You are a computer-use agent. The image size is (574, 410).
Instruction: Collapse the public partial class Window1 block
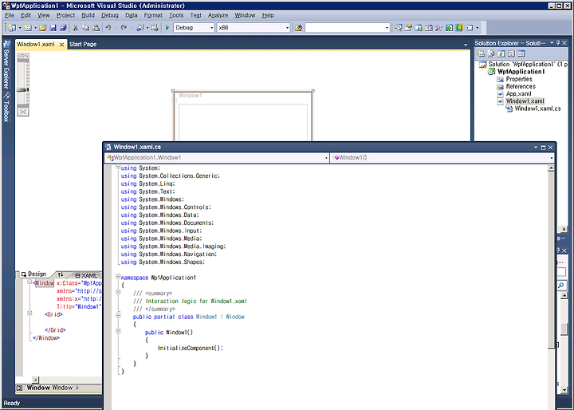click(118, 315)
